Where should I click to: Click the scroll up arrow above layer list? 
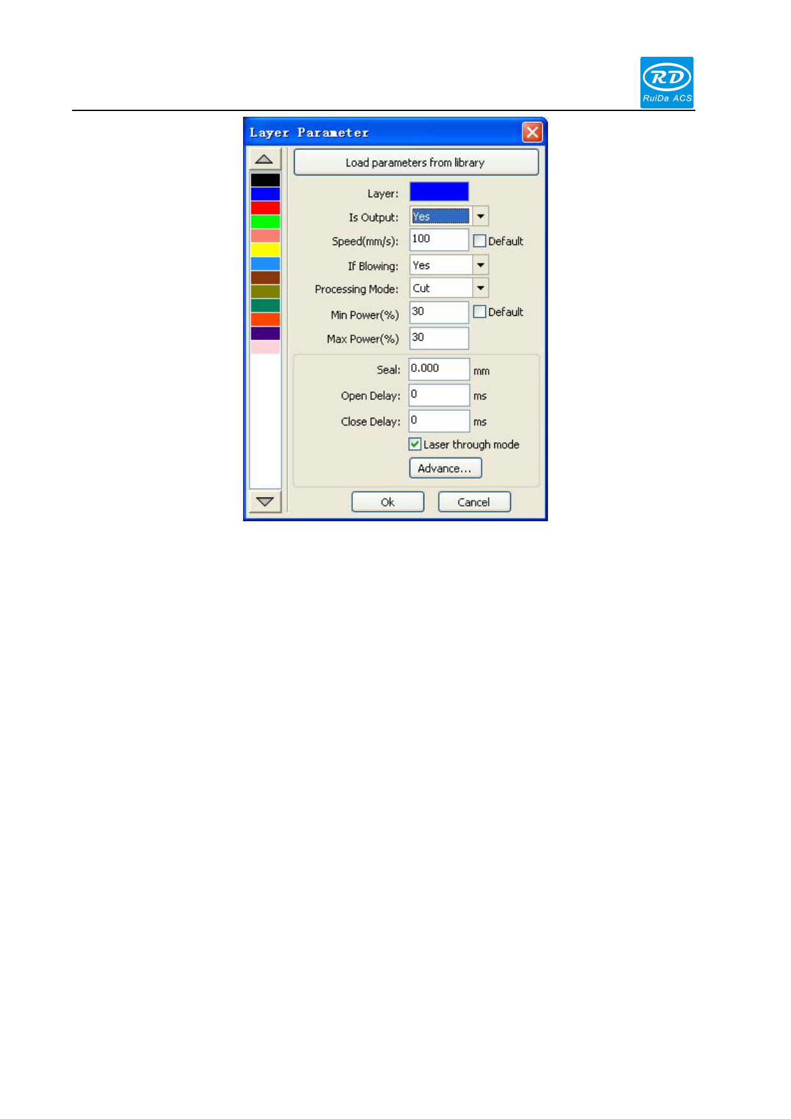click(x=265, y=159)
